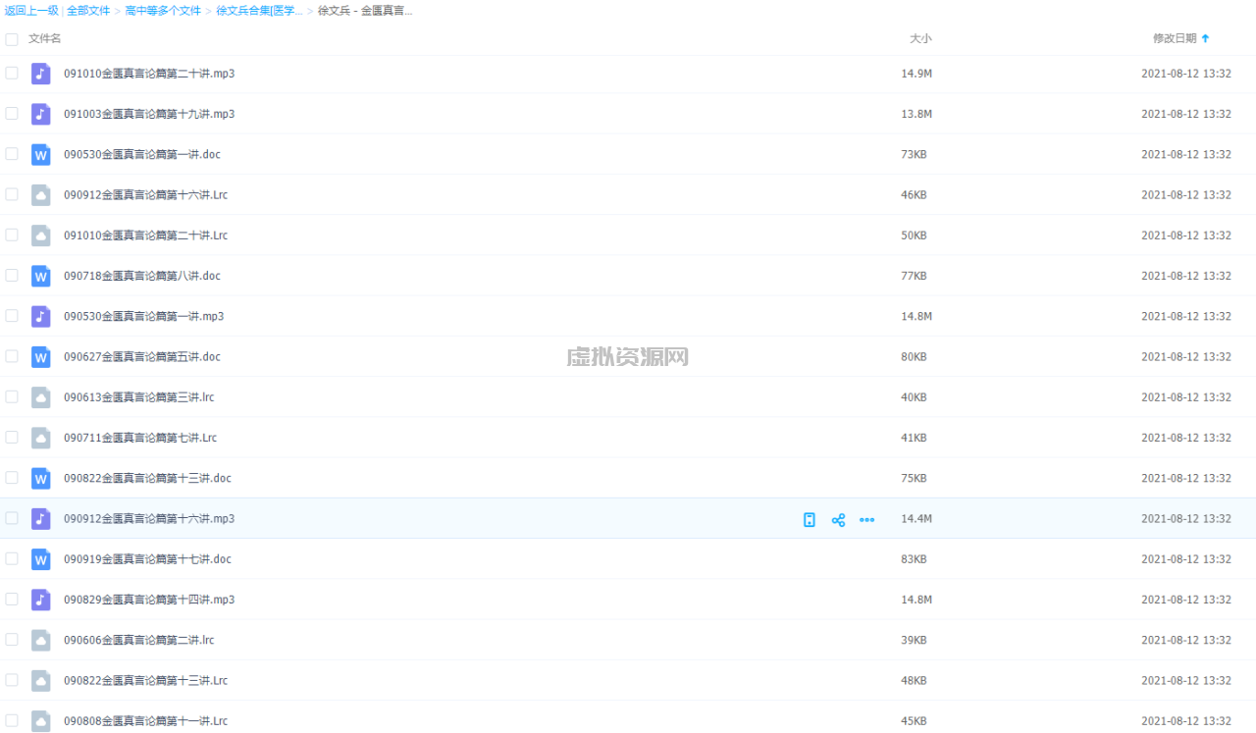Tick the checkbox for 091010第二十讲.Lrc
Image resolution: width=1256 pixels, height=733 pixels.
tap(12, 235)
